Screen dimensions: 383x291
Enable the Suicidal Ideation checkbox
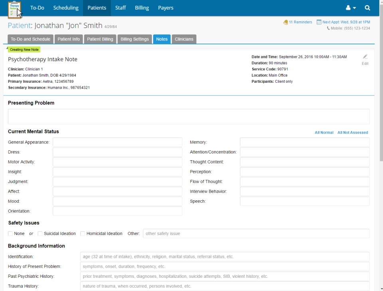(x=40, y=233)
